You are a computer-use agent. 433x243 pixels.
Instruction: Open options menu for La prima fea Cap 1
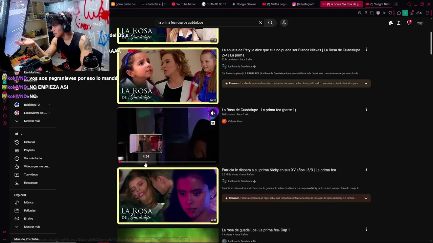[366, 230]
